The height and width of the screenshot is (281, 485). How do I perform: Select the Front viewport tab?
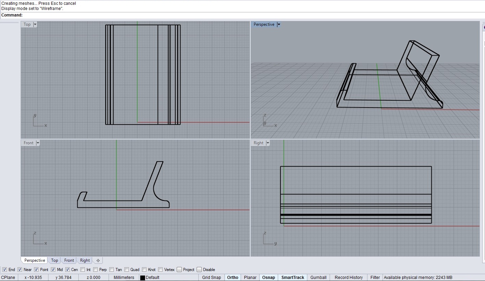69,260
